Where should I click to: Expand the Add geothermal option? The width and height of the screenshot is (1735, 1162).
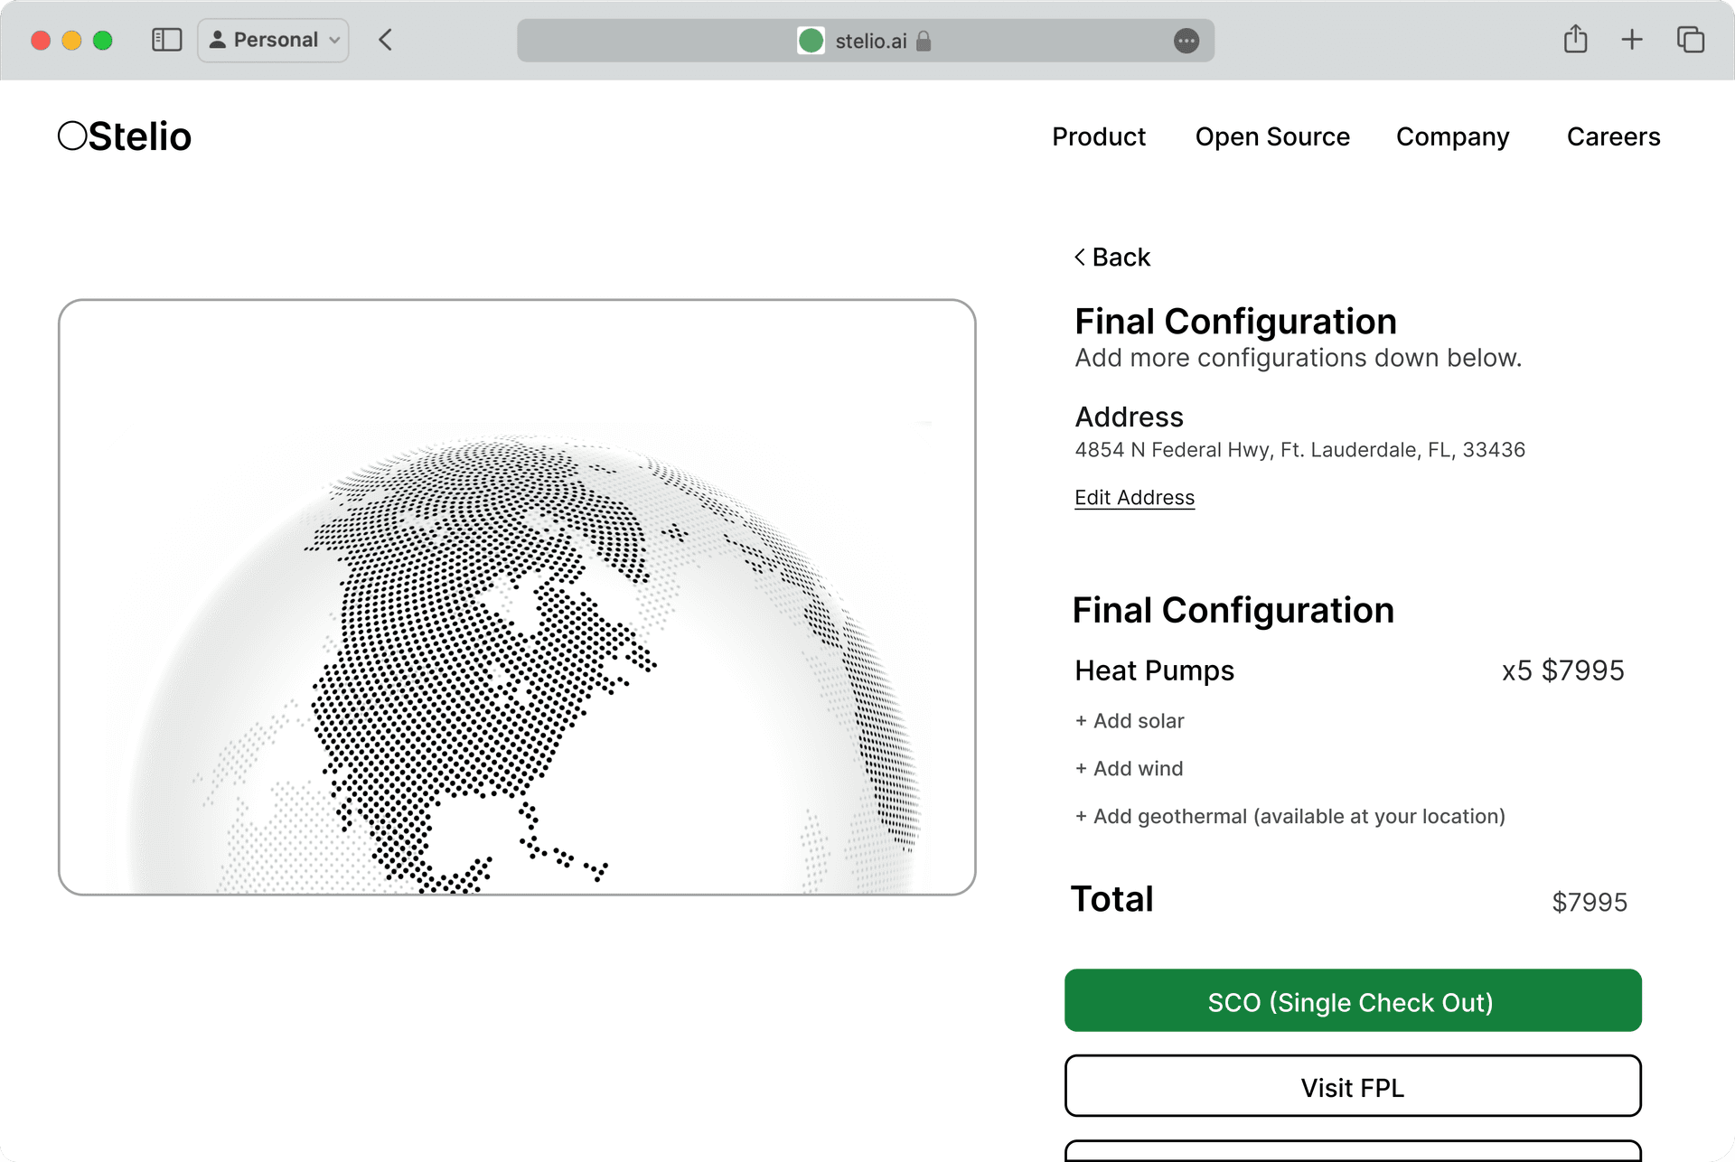click(x=1290, y=817)
